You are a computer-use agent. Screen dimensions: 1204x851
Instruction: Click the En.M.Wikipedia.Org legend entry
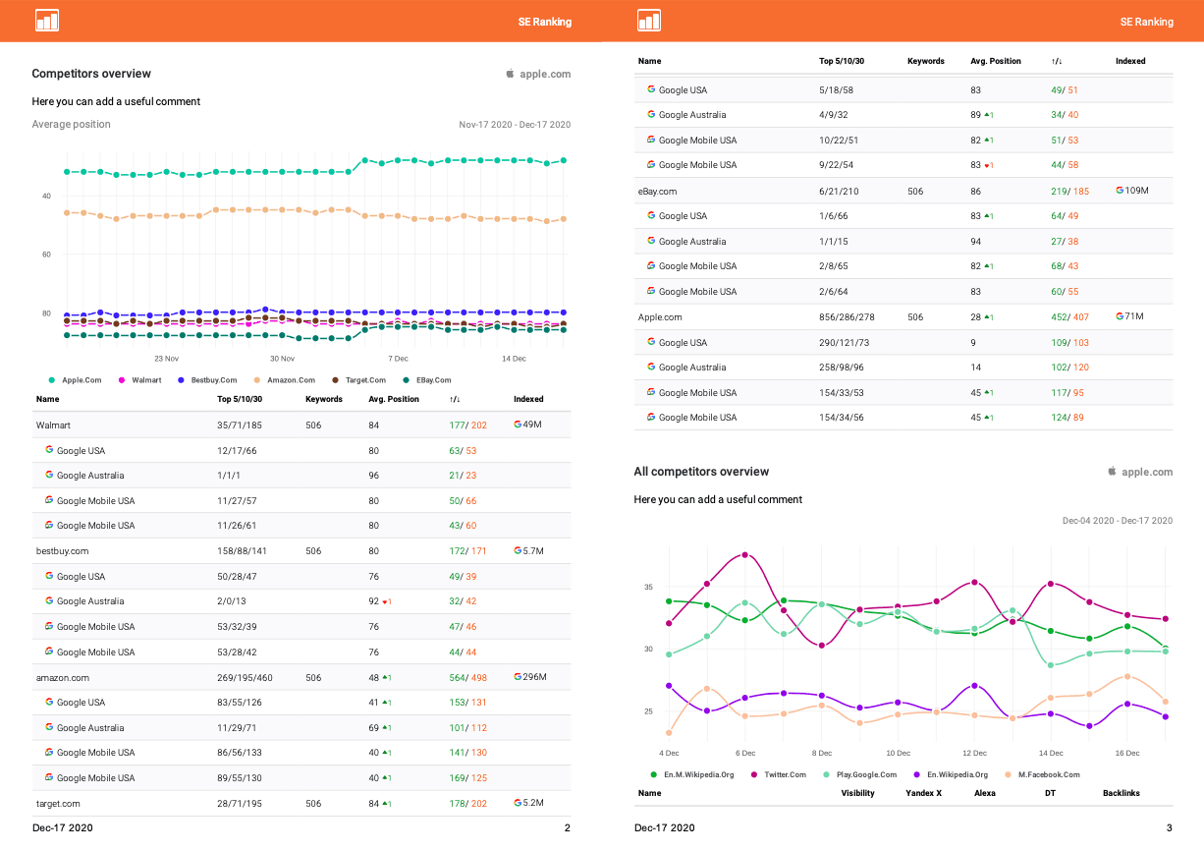click(x=691, y=774)
